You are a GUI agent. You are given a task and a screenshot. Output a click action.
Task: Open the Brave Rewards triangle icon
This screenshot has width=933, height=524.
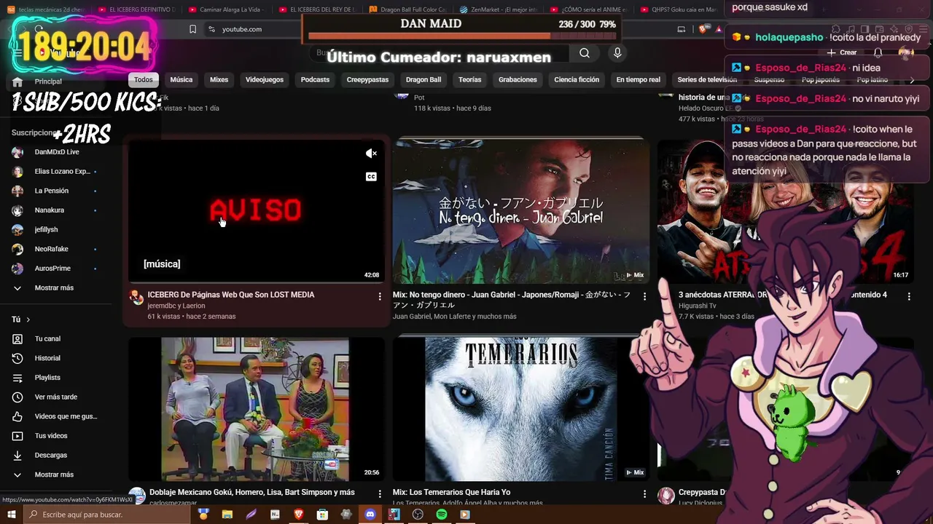pos(719,29)
